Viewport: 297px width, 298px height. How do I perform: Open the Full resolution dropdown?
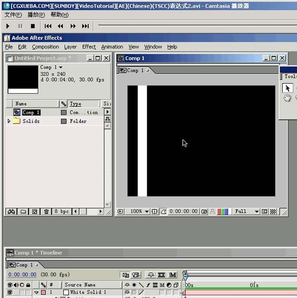click(x=246, y=211)
